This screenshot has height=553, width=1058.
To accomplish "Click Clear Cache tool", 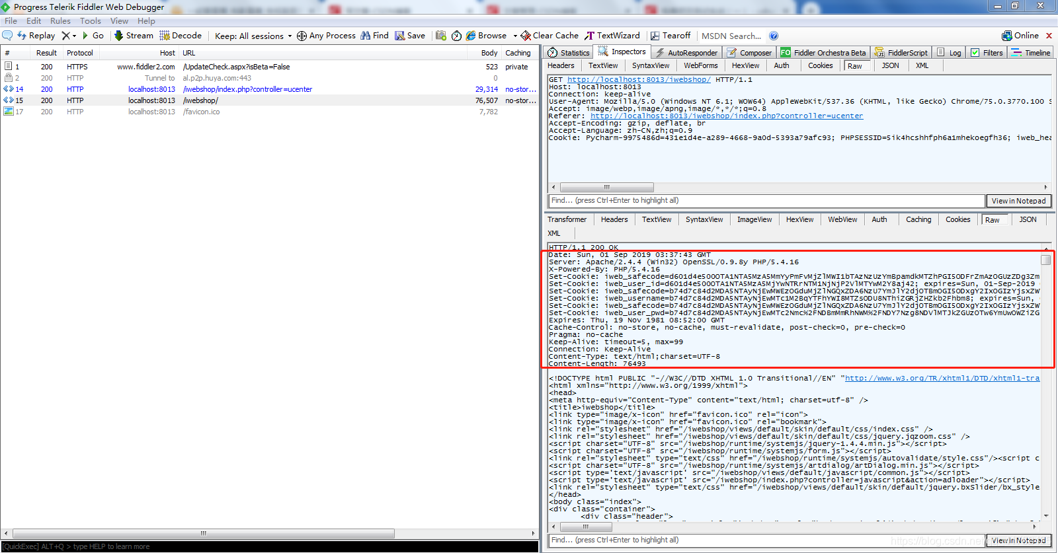I will click(549, 36).
